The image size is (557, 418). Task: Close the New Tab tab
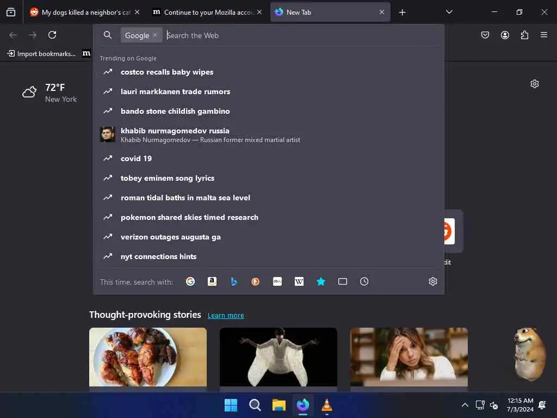(x=382, y=12)
